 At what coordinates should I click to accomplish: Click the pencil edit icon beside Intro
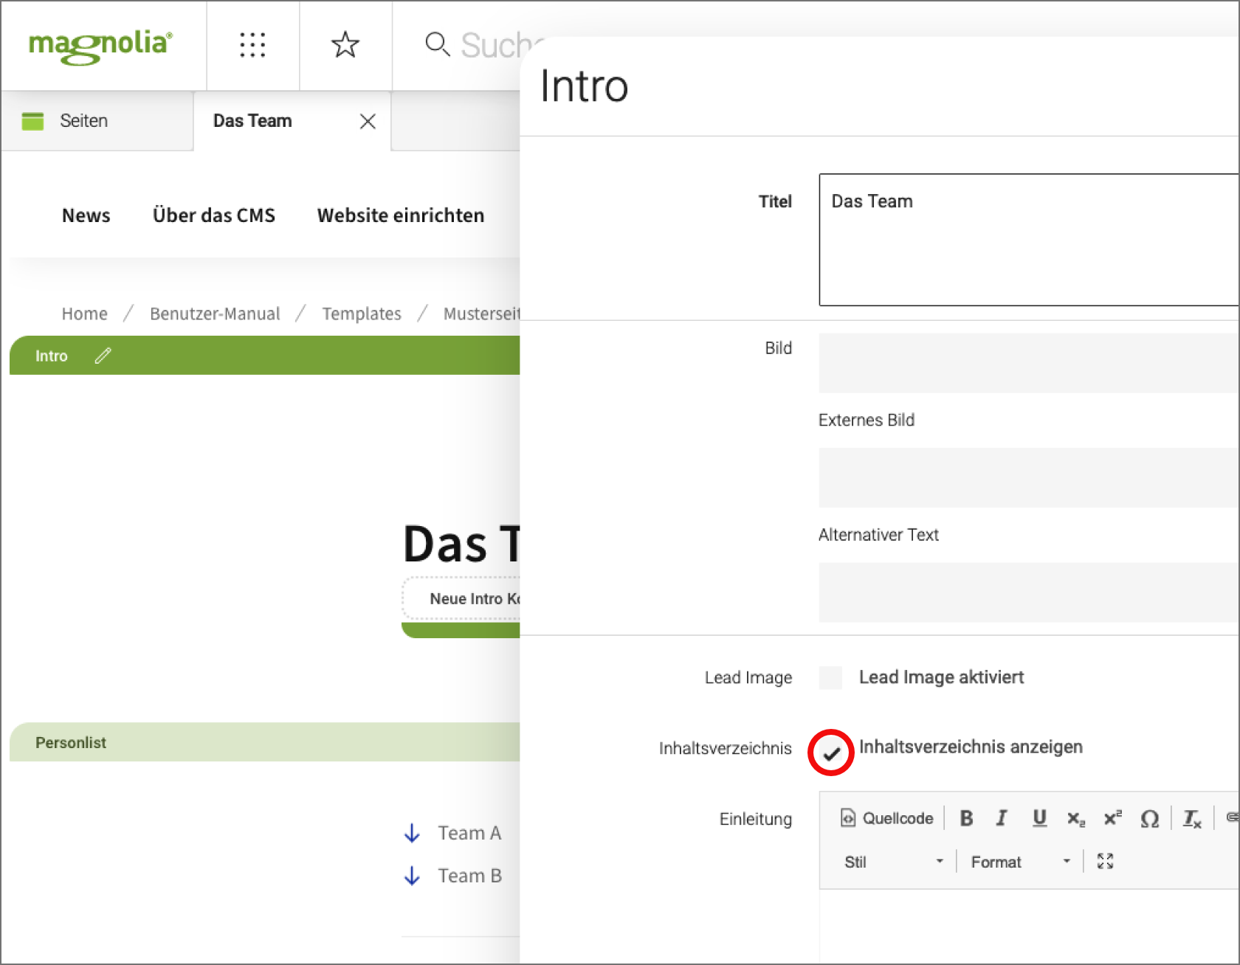click(103, 356)
